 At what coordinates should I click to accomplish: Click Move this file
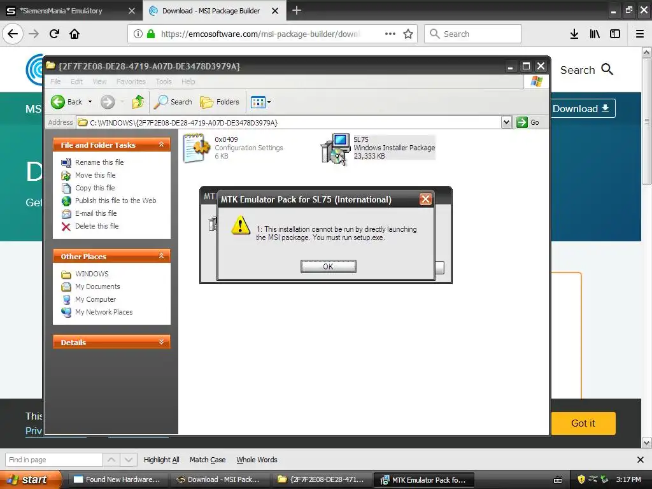click(x=96, y=175)
